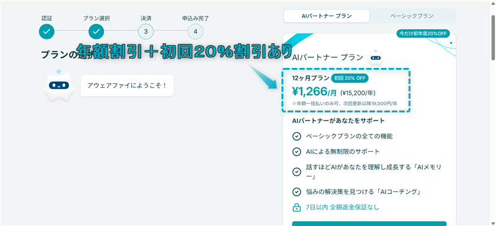The height and width of the screenshot is (226, 496).
Task: Click the 申込み完了 step label
Action: 195,18
